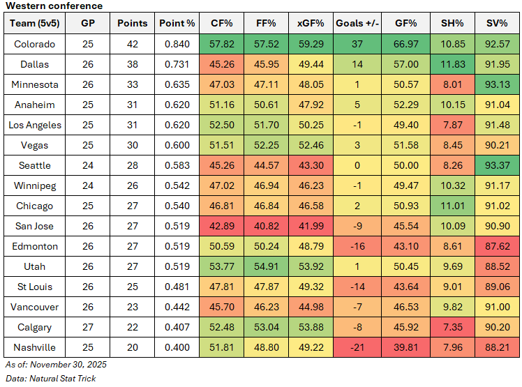This screenshot has width=522, height=387.
Task: Click Colorado's Goals +/- cell showing 37
Action: (x=357, y=44)
